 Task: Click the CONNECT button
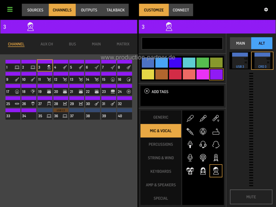pos(181,10)
